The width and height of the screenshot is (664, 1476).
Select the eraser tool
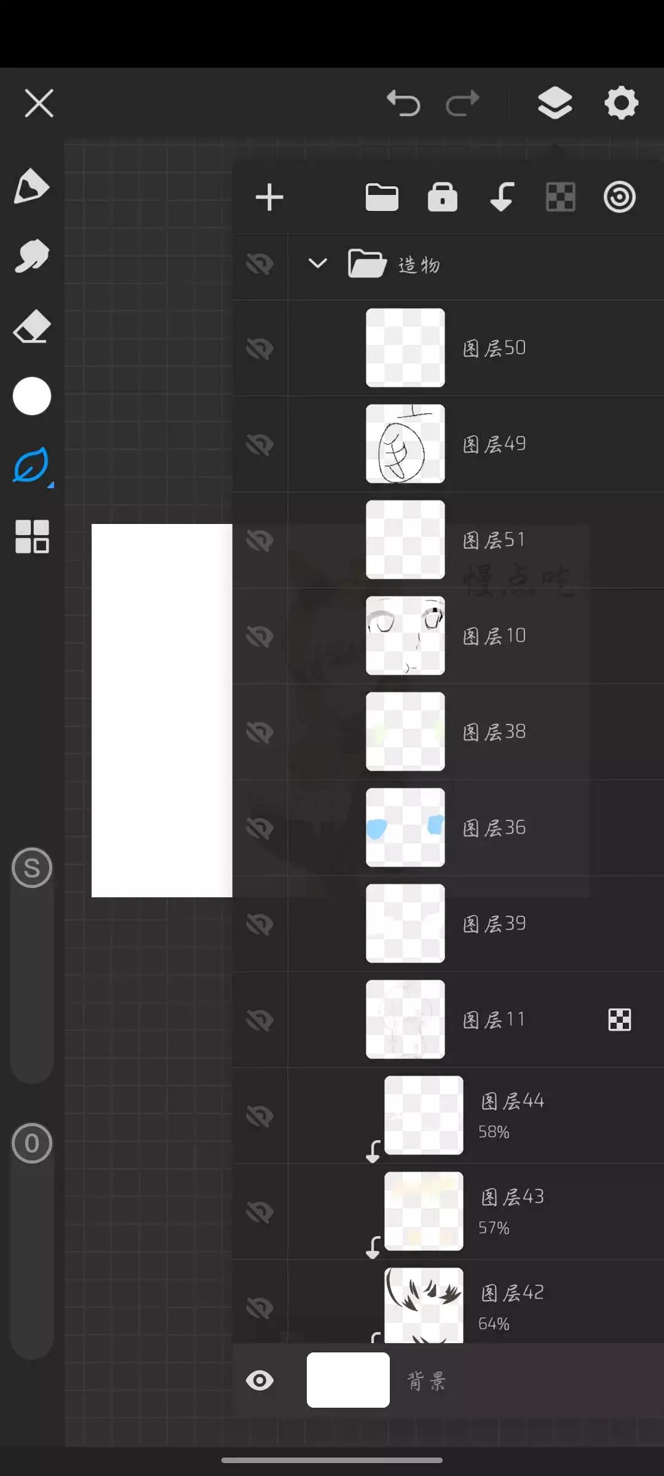(31, 326)
